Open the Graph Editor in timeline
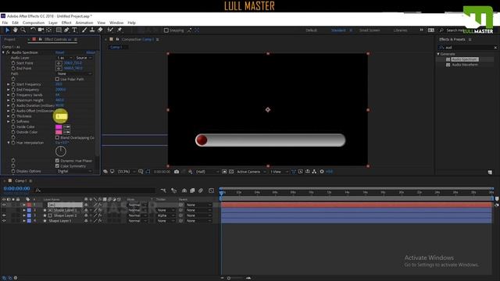The image size is (500, 281). (x=211, y=190)
